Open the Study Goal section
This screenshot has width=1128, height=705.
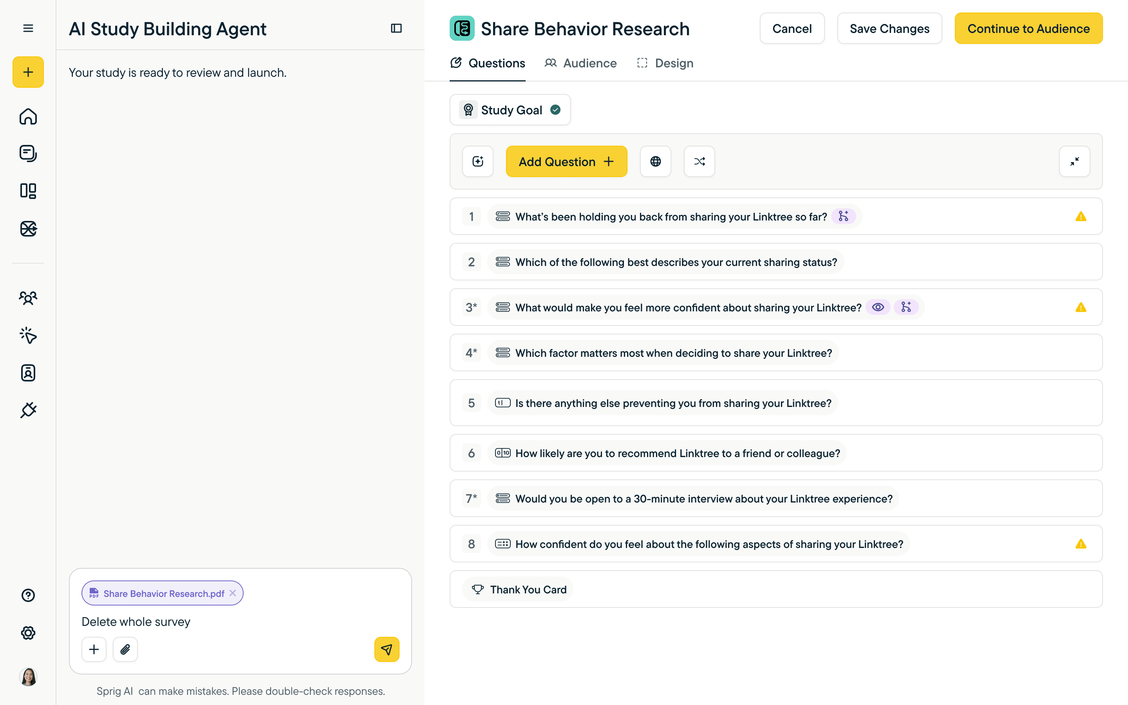[510, 110]
